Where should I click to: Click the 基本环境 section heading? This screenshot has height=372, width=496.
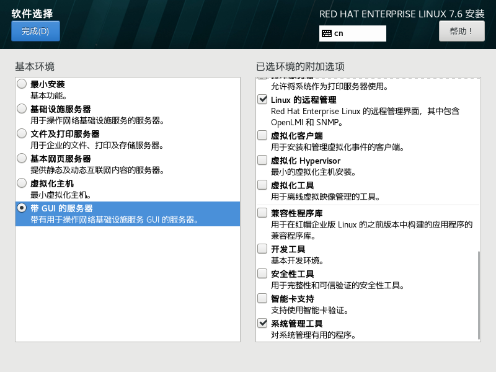tap(35, 67)
